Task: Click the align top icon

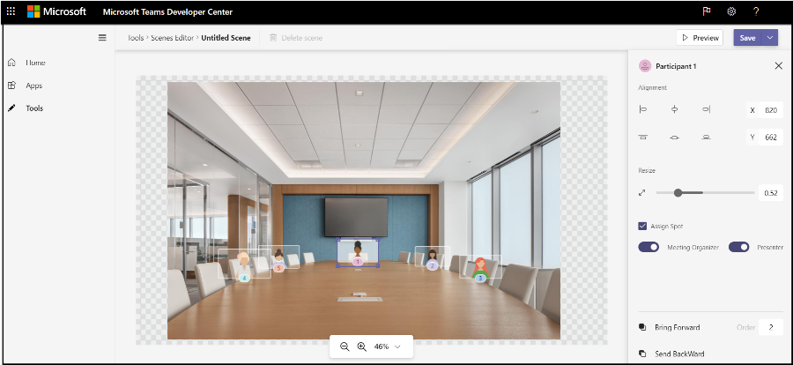Action: [643, 138]
